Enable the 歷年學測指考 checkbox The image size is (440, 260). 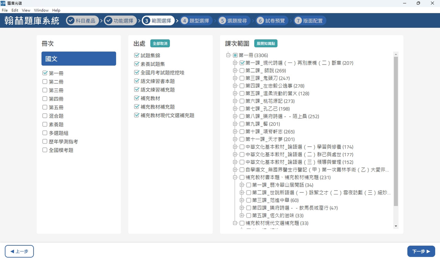click(45, 142)
